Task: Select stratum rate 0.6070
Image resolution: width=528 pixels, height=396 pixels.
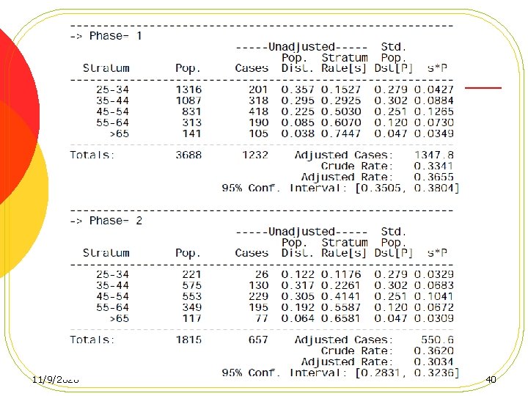Action: [x=341, y=122]
